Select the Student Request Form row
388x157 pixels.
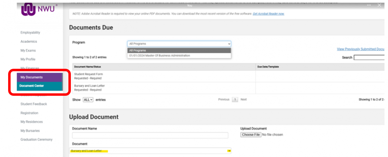(228, 76)
